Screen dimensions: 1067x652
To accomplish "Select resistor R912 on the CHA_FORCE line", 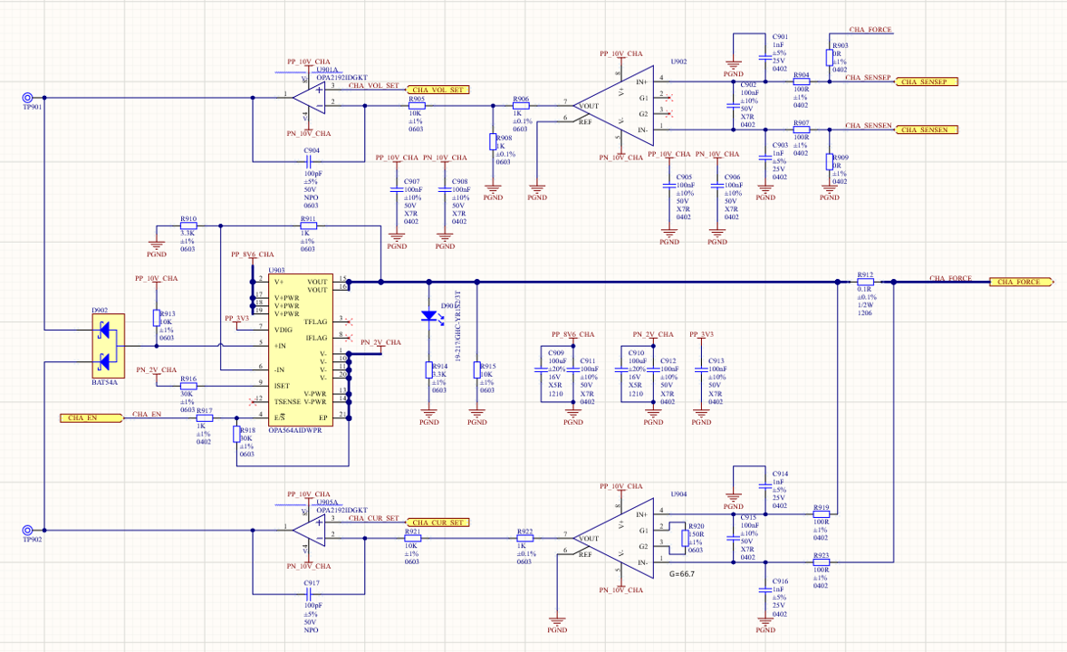I will click(x=865, y=282).
